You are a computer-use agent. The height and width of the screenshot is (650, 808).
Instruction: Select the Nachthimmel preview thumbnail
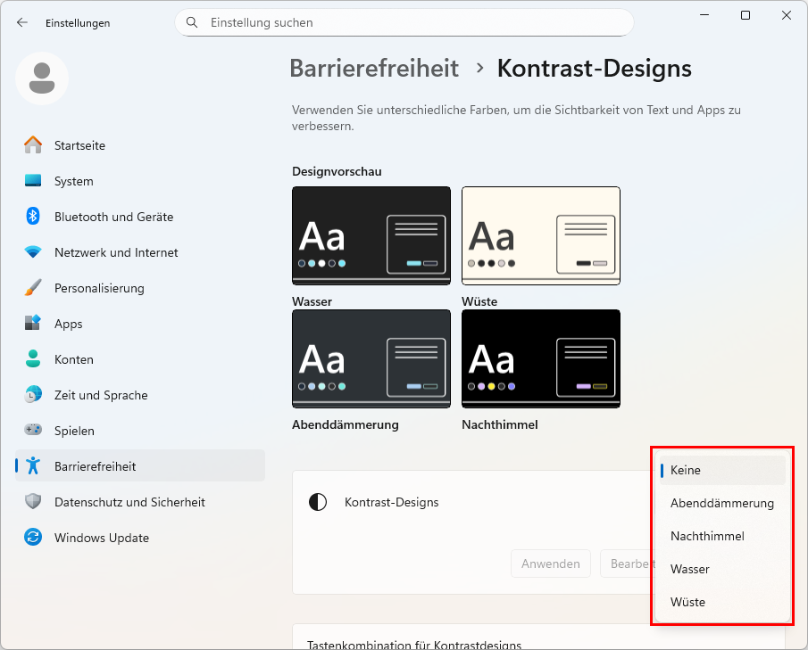pyautogui.click(x=540, y=358)
